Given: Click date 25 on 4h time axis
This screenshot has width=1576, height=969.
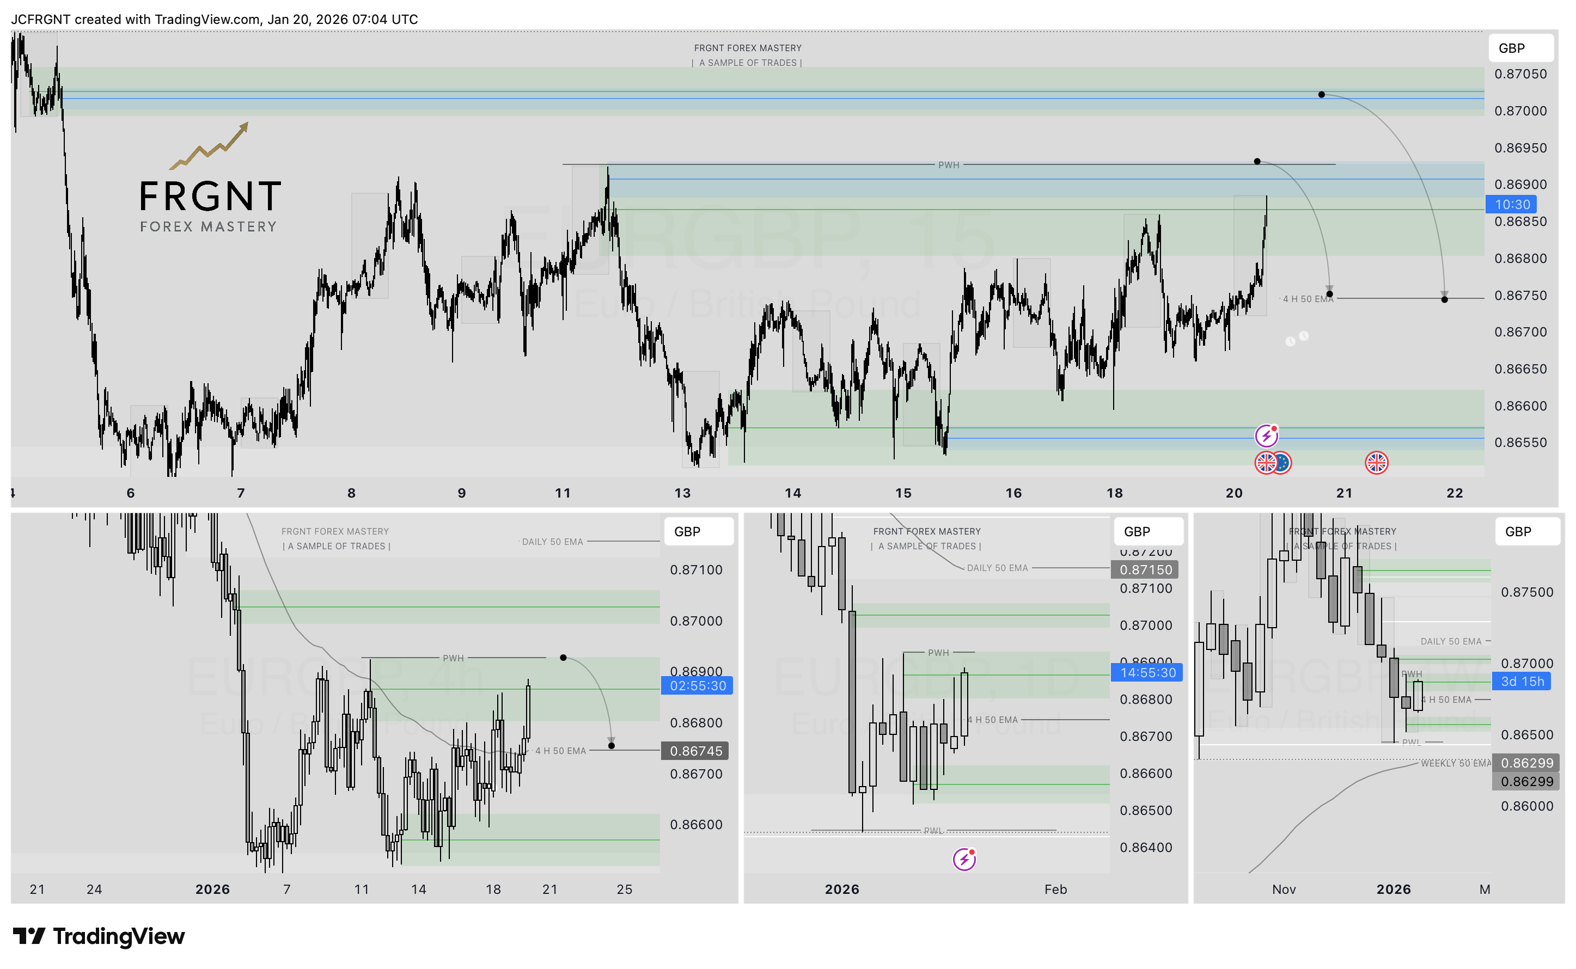Looking at the screenshot, I should pyautogui.click(x=624, y=889).
